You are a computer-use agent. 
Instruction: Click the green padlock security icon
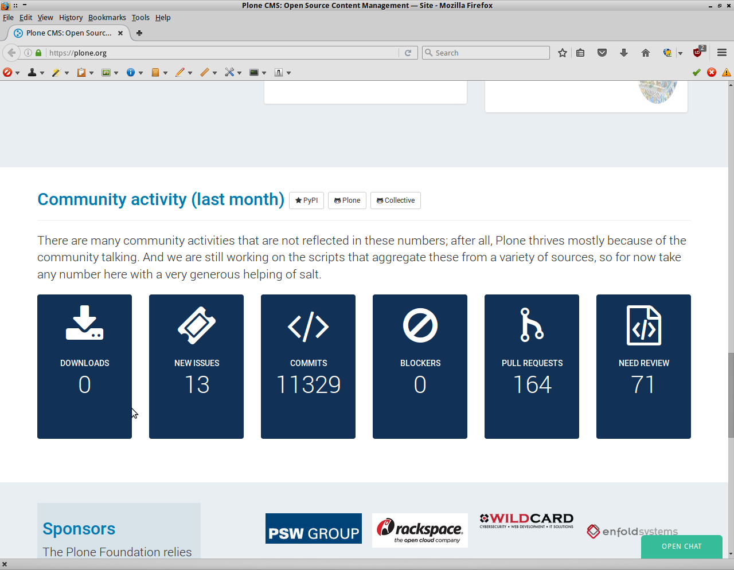point(38,53)
